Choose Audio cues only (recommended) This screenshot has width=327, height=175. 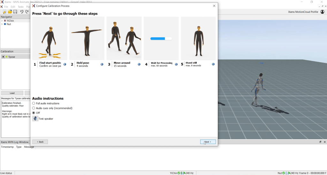[x=34, y=108]
